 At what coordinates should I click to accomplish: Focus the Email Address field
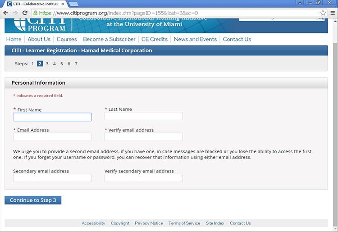click(52, 137)
